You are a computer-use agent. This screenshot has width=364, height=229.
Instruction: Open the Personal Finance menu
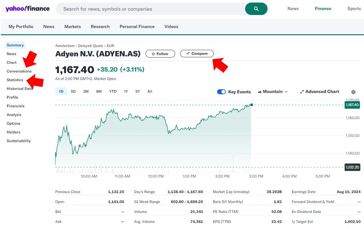(137, 27)
